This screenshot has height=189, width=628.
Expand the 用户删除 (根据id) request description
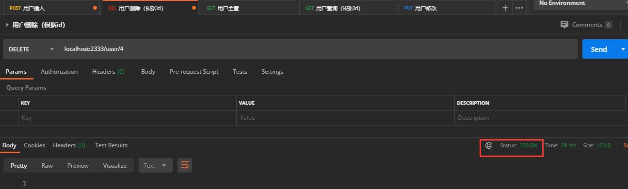[7, 24]
